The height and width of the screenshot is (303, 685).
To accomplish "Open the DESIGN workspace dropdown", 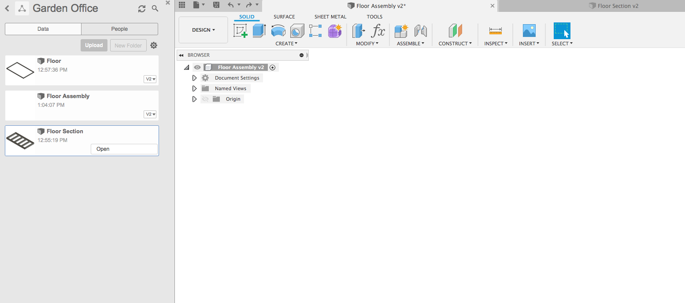I will (203, 29).
